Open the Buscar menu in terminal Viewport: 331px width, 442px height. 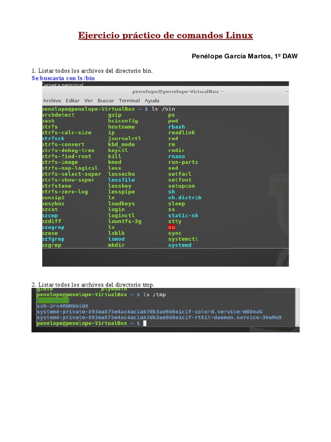pyautogui.click(x=106, y=101)
